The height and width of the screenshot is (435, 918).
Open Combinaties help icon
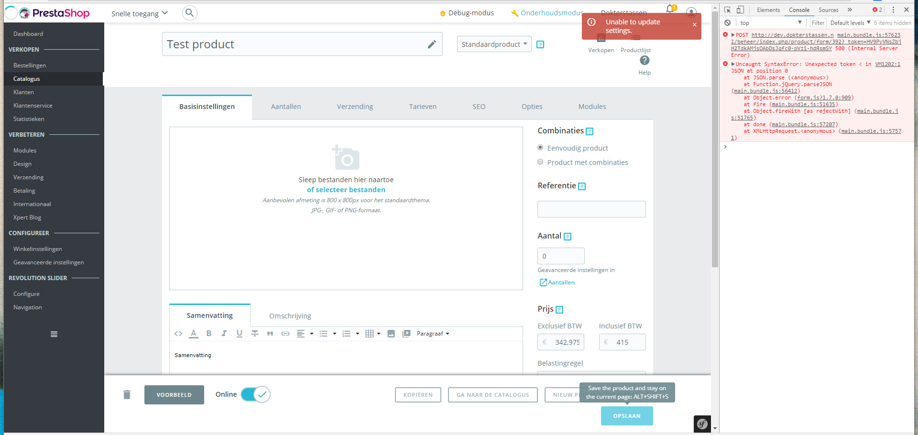pos(590,131)
